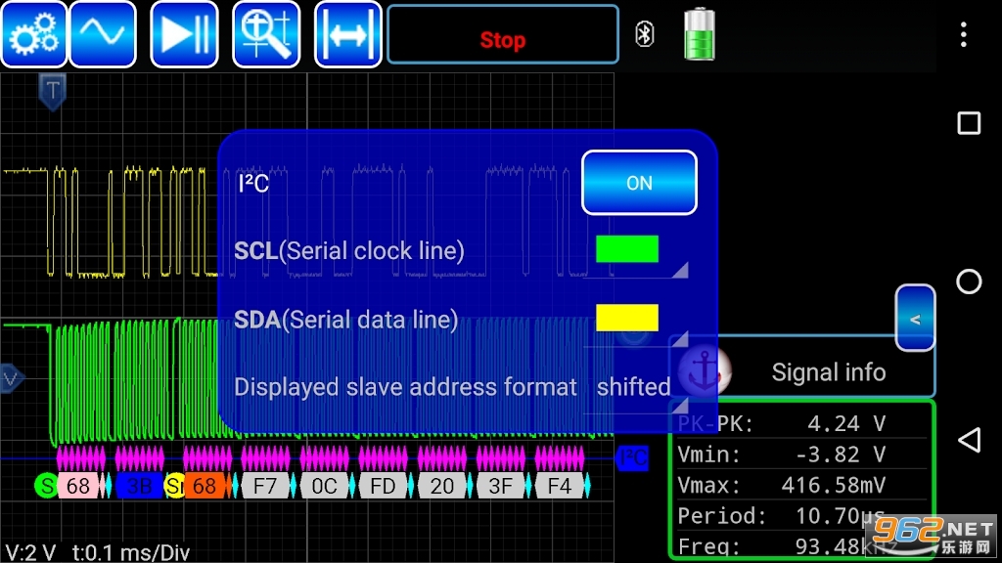
Task: Collapse side panel with the arrow tab
Action: tap(915, 319)
